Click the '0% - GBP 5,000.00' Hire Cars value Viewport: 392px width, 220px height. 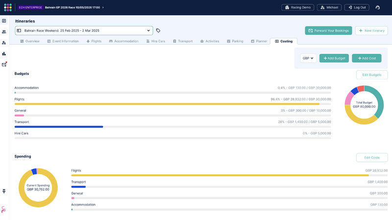317,133
